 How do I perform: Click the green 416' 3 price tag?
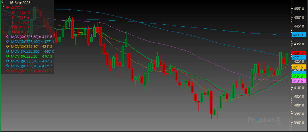(297, 76)
